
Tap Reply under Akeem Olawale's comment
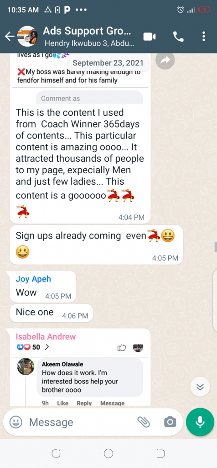click(84, 403)
